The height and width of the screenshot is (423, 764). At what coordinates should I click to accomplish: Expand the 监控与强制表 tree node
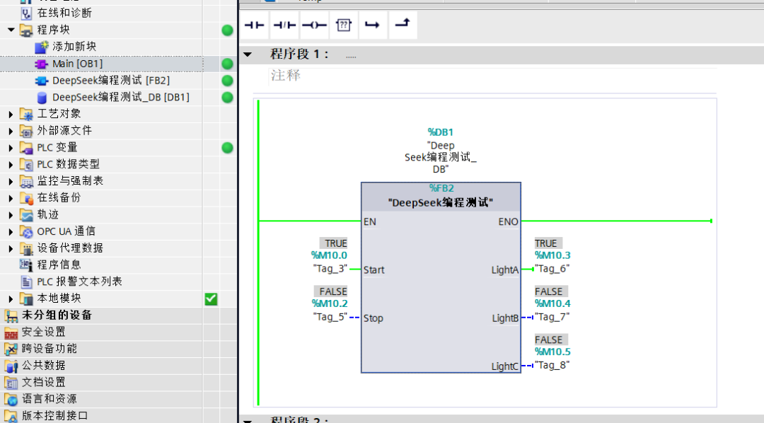tap(11, 181)
